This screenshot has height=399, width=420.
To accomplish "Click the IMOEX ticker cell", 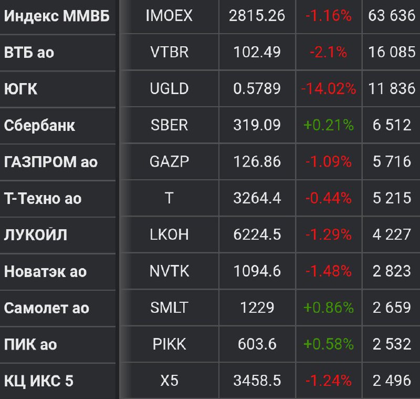I will pyautogui.click(x=169, y=16).
